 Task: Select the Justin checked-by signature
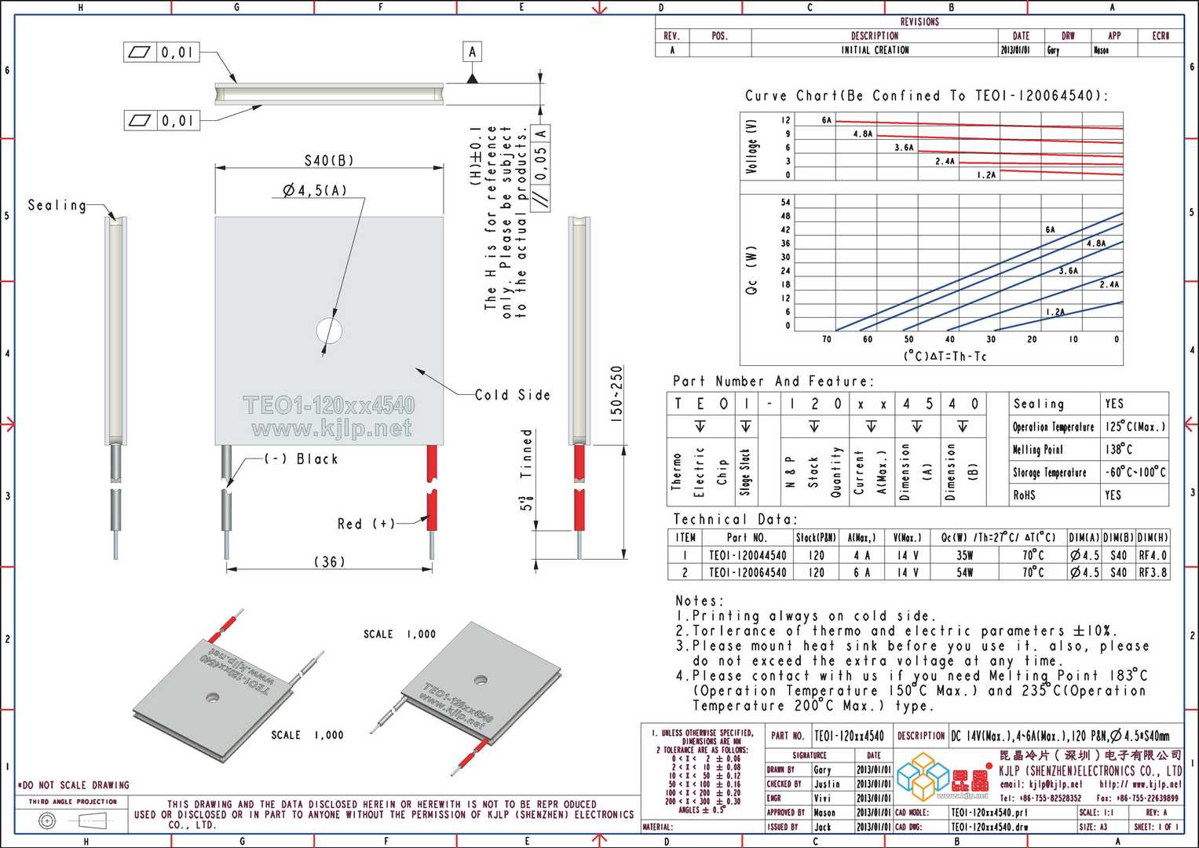[827, 784]
